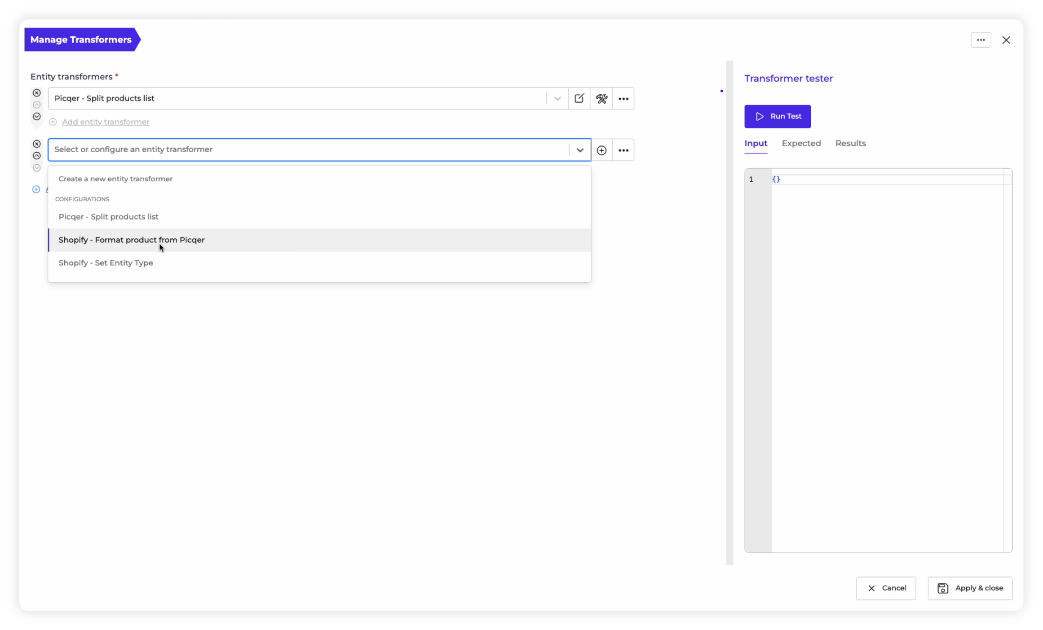This screenshot has width=1043, height=630.
Task: Click Add entity transformer link
Action: tap(106, 122)
